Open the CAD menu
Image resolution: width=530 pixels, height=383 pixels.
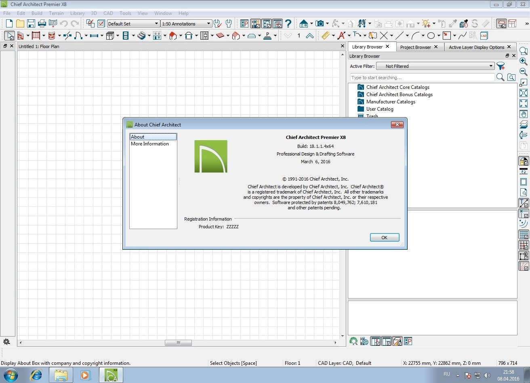coord(108,13)
